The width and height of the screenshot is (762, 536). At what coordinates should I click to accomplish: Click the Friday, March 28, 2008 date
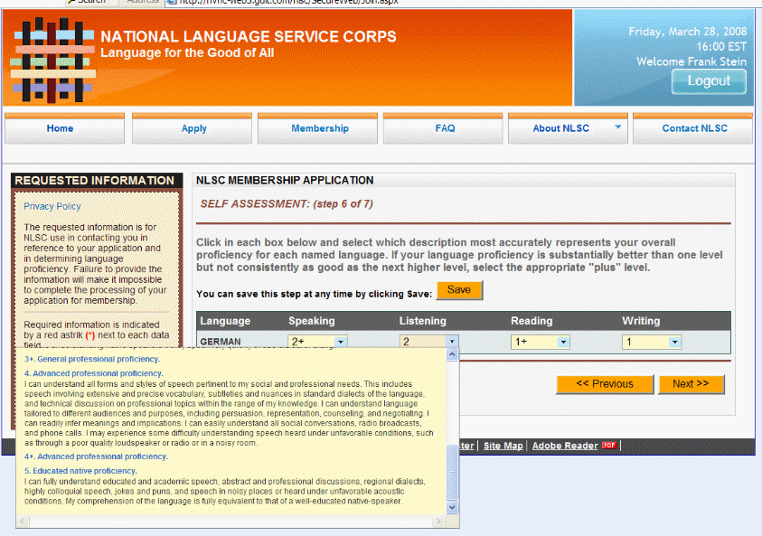click(x=687, y=32)
